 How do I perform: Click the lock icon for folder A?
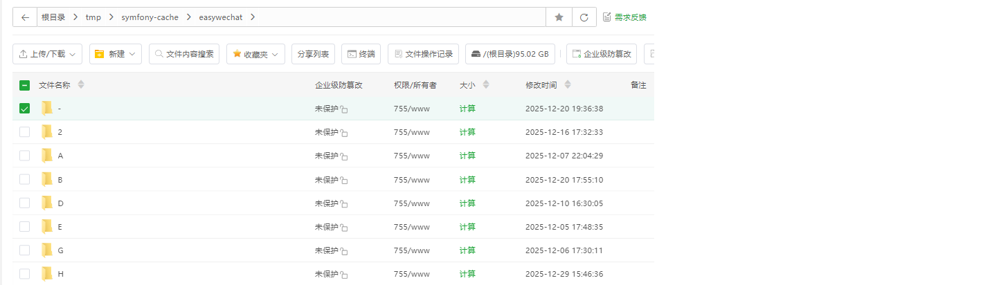point(344,157)
